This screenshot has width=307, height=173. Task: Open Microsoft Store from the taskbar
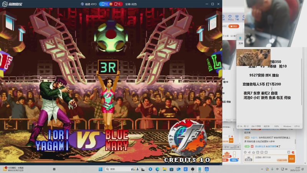click(x=172, y=169)
